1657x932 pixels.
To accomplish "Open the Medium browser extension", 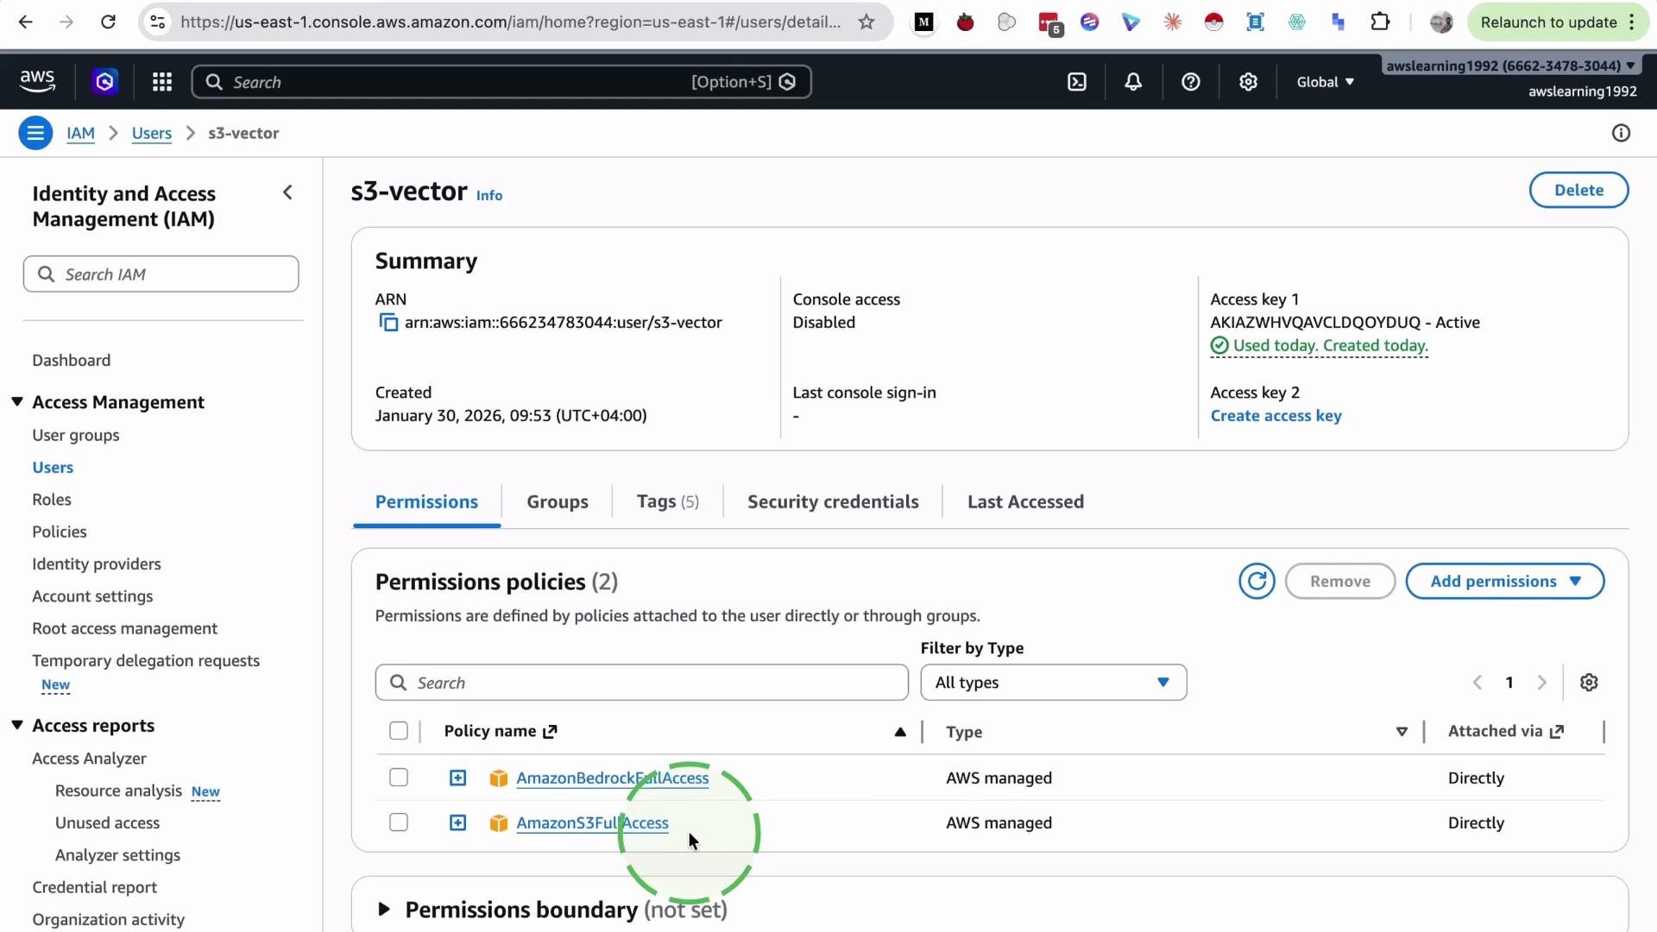I will coord(923,22).
